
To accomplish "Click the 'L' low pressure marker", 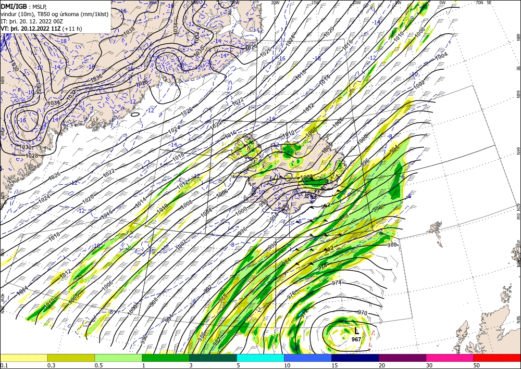I will click(356, 331).
